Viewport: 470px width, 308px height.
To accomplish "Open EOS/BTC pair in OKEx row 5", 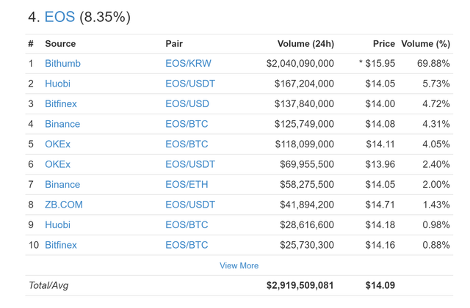I will point(187,144).
